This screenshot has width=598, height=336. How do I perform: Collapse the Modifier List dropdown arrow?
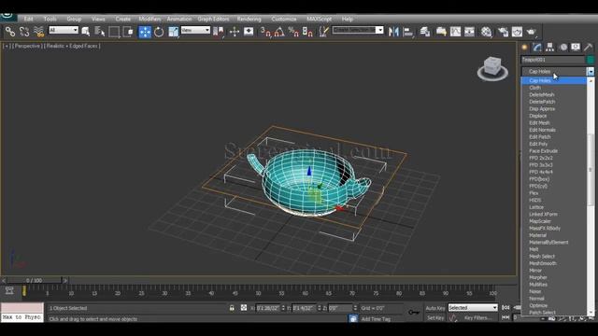591,71
